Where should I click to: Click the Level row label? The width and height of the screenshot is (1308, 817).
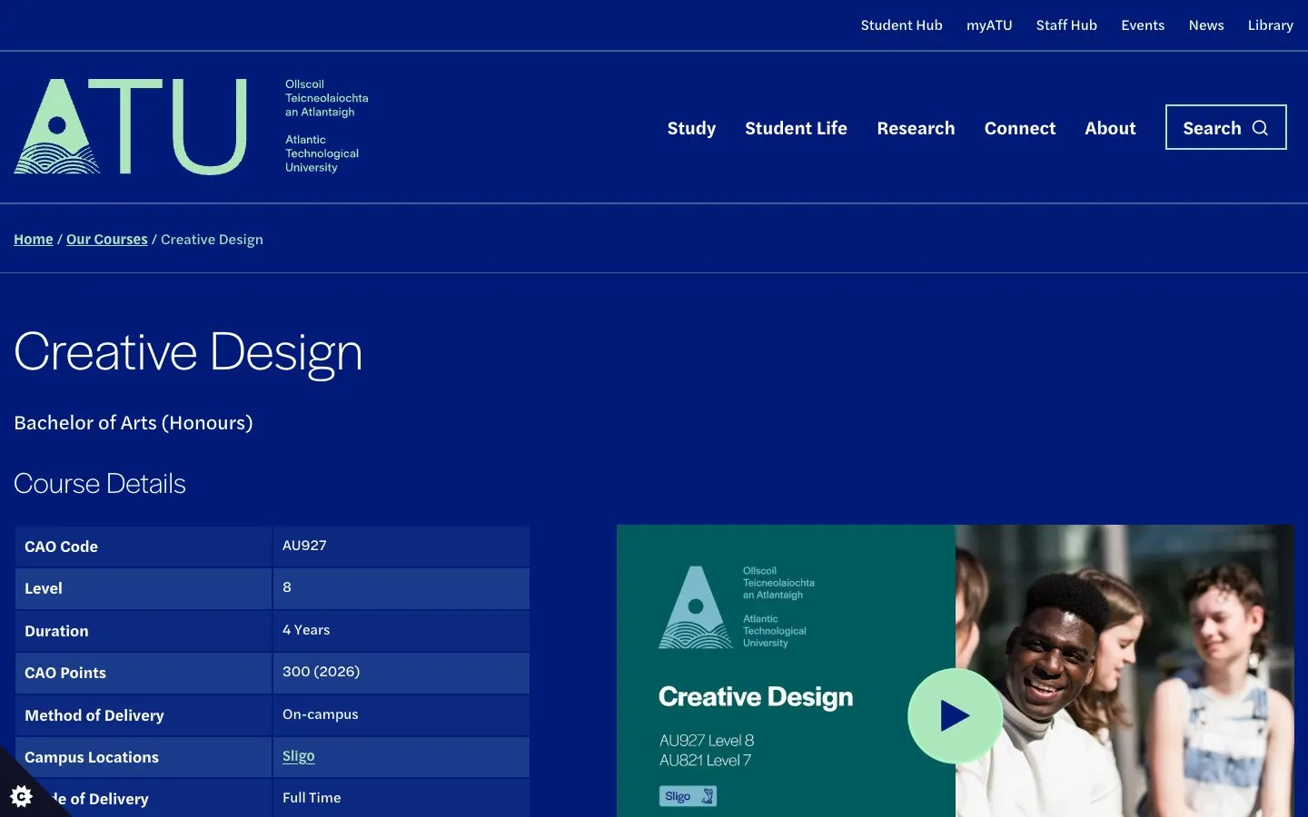click(44, 588)
